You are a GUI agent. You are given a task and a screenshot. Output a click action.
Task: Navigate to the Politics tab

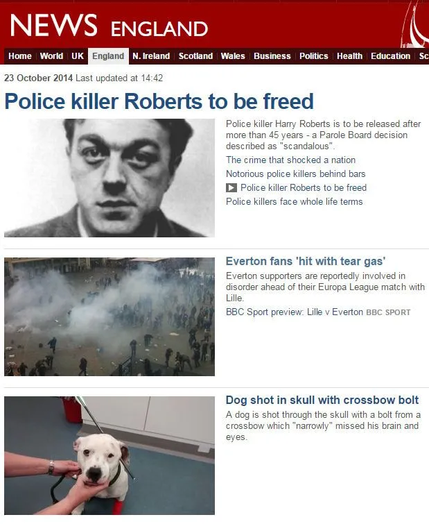point(313,56)
